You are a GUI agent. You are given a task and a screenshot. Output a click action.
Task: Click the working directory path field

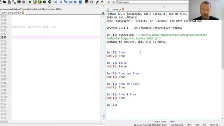click(x=152, y=2)
